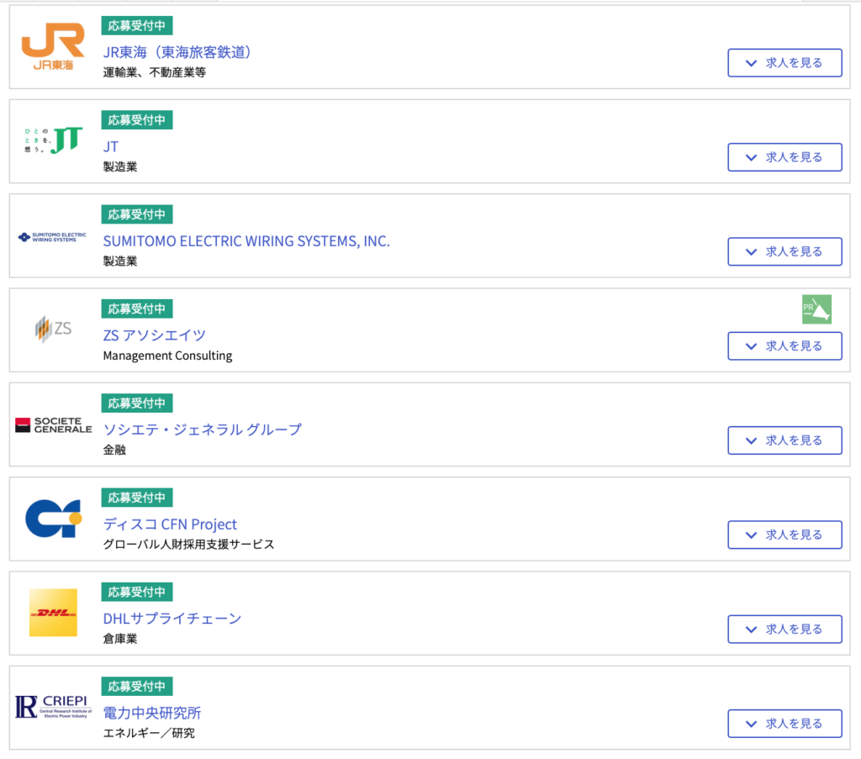Image resolution: width=861 pixels, height=759 pixels.
Task: Click 応募受付中 badge on 電力中央研究所 card
Action: point(137,687)
